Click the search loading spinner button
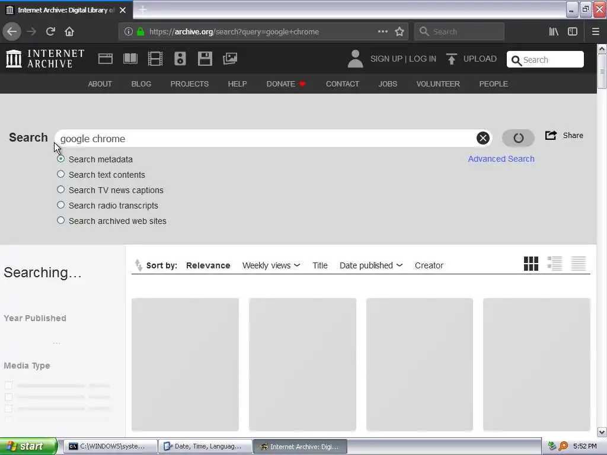607x455 pixels. [518, 138]
